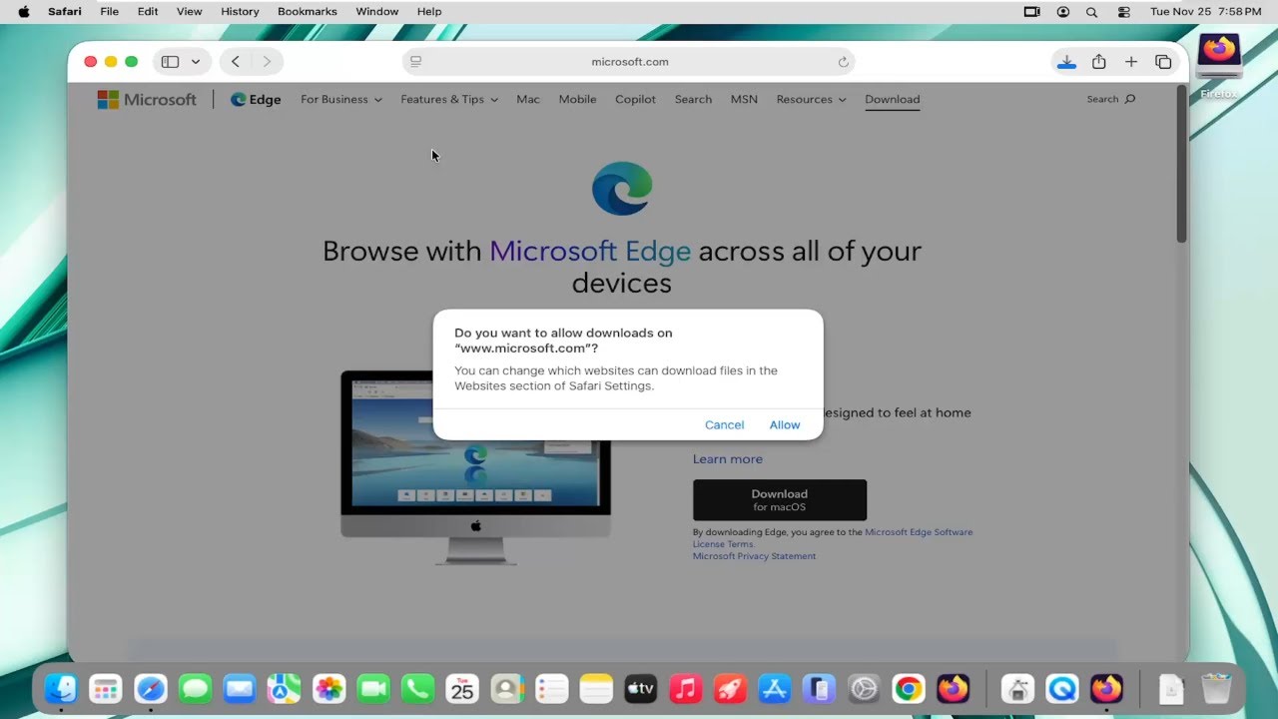Open Finder from the Dock
1278x719 pixels.
tap(61, 688)
